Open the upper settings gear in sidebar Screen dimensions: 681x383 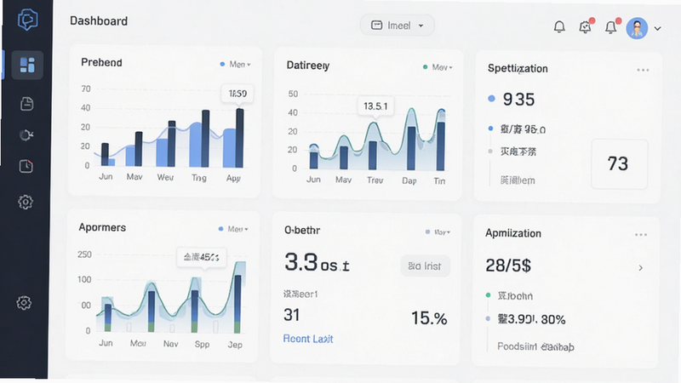click(x=26, y=202)
